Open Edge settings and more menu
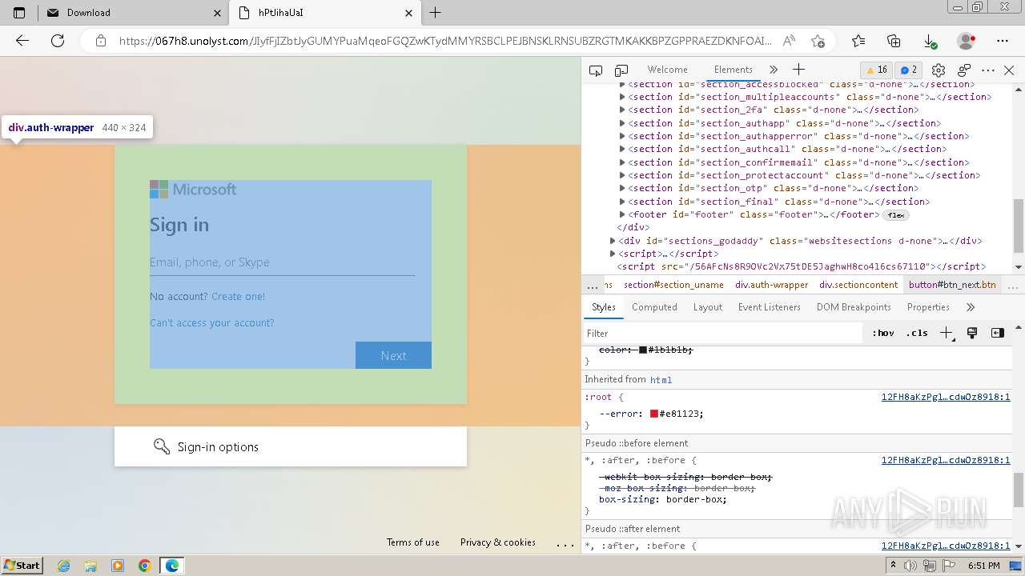Screen dimensions: 1025x576 [1003, 41]
